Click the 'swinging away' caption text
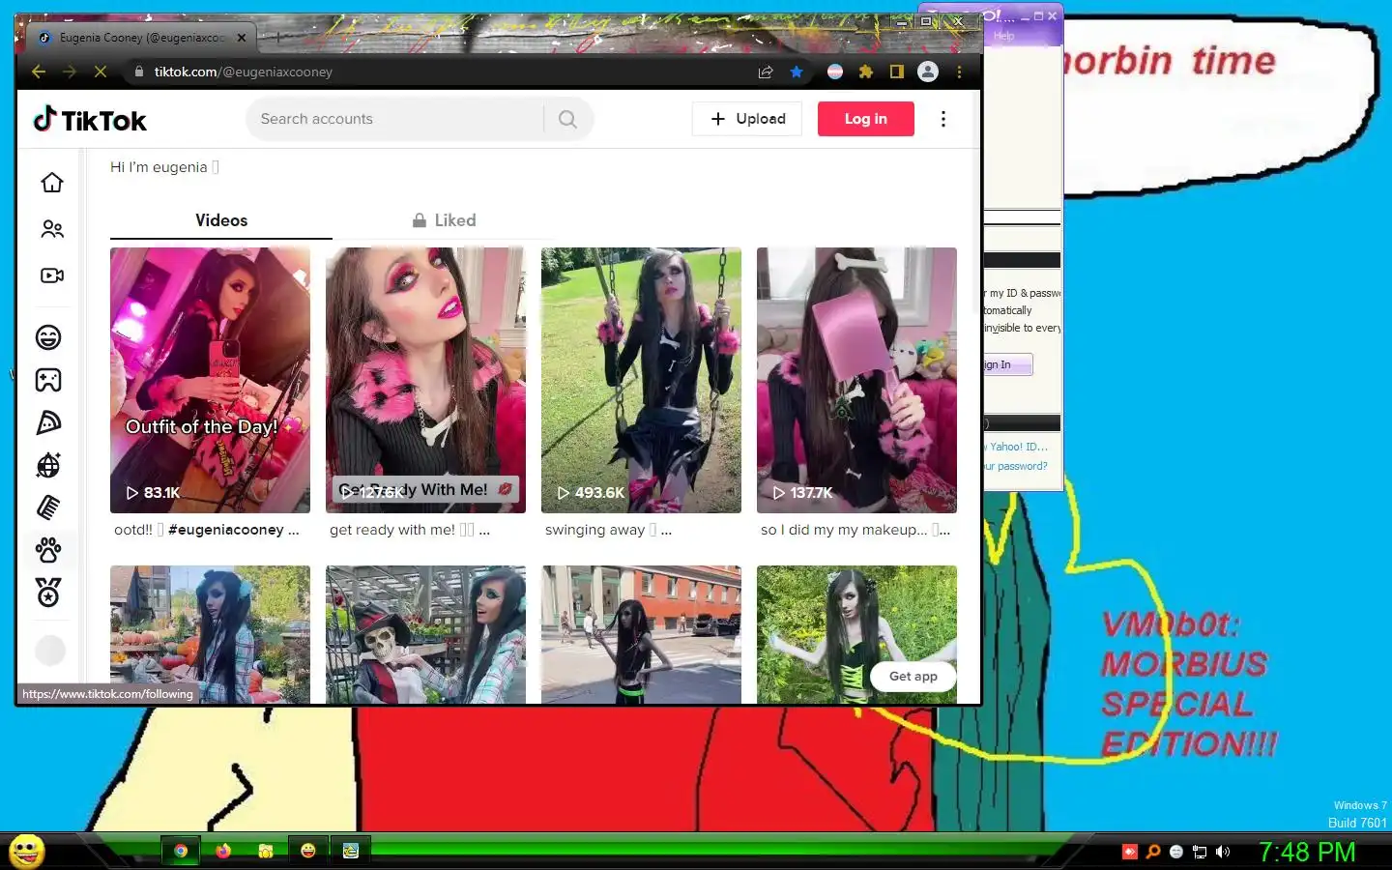 click(594, 530)
